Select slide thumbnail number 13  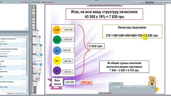pyautogui.click(x=37, y=69)
